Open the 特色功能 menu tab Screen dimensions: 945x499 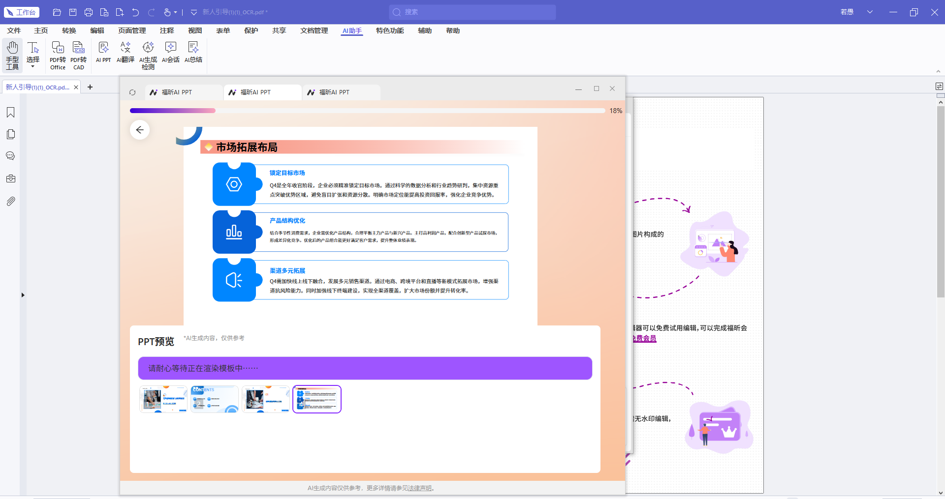pos(390,30)
